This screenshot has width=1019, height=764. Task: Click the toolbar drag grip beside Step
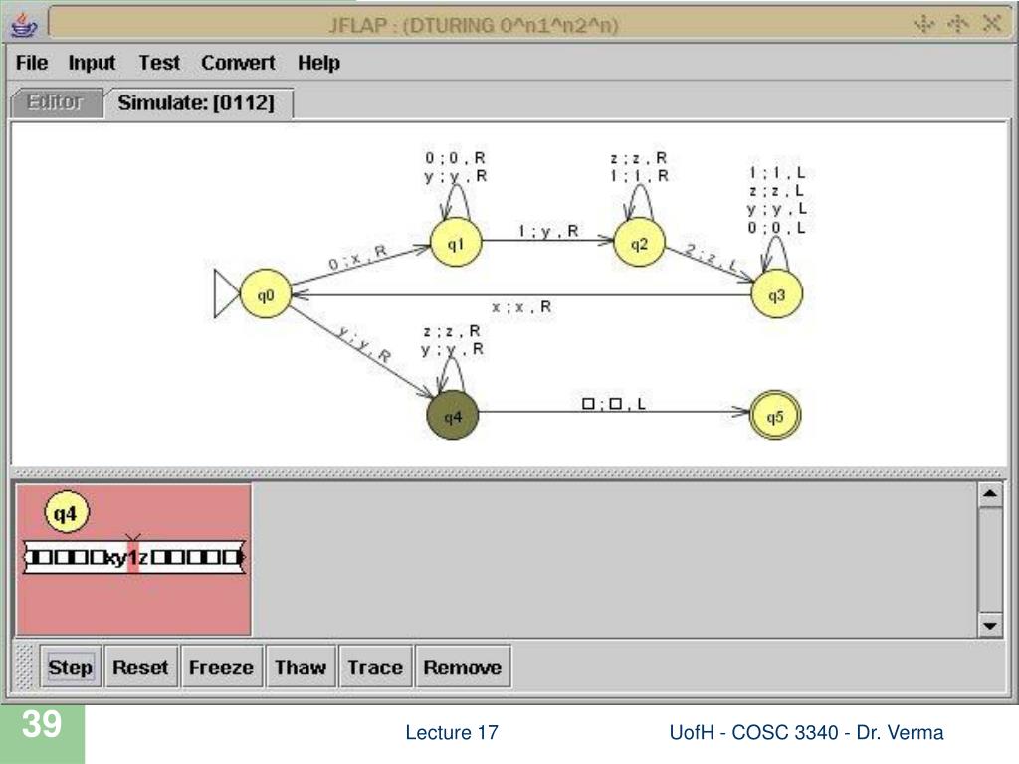(x=24, y=667)
